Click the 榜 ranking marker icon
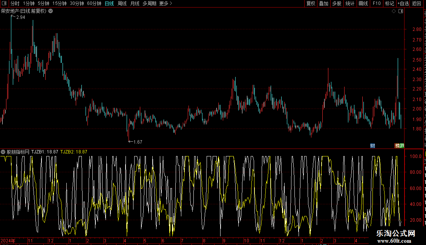This screenshot has width=426, height=245. click(x=397, y=146)
